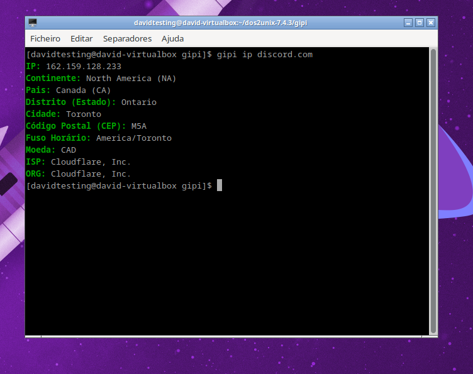Click the ORG line 'Cloudflare, Inc.'

point(91,174)
